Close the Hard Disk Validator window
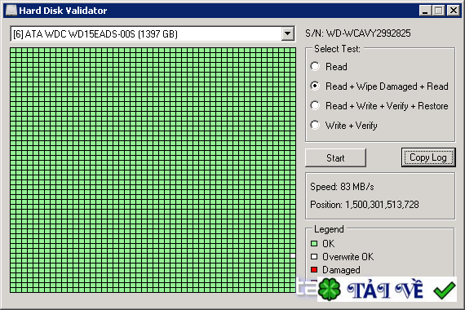This screenshot has height=310, width=465. 454,11
